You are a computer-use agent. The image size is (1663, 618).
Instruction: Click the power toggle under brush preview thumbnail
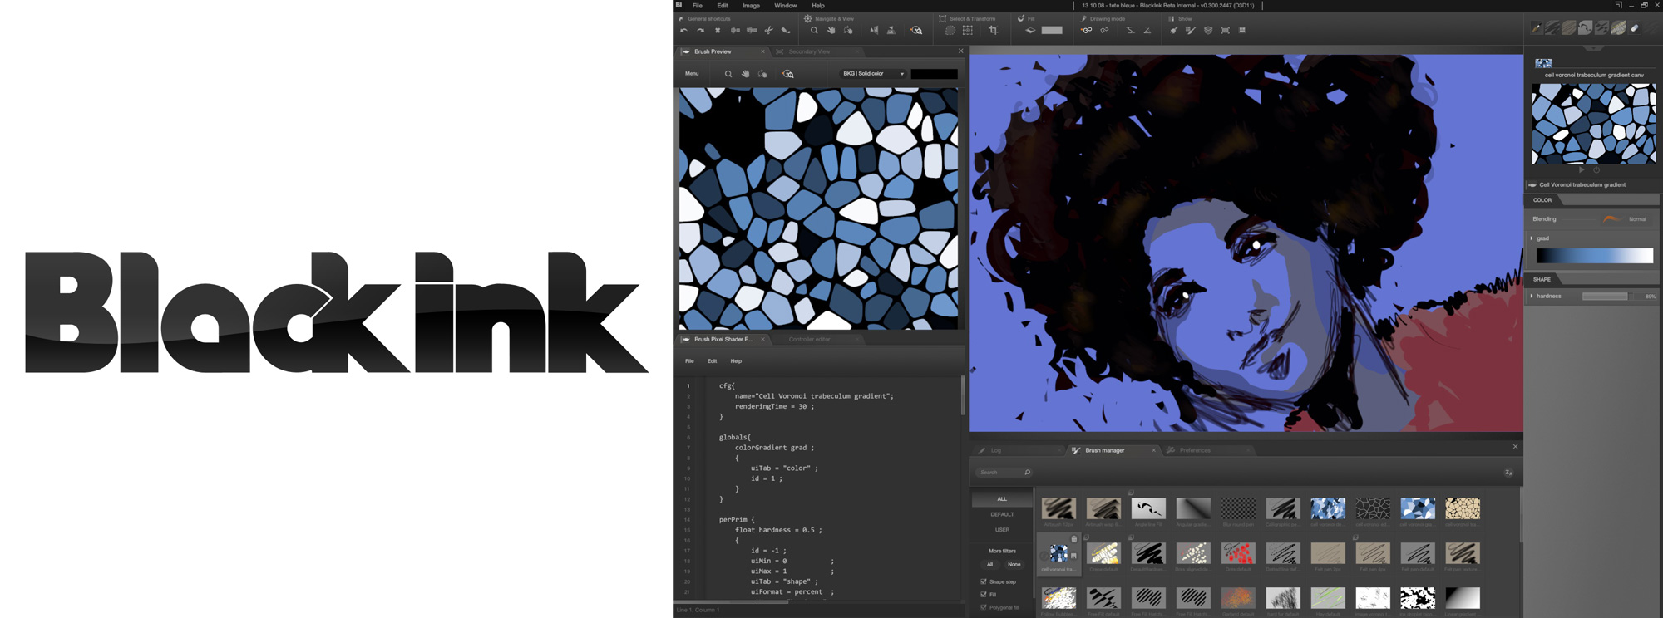[1596, 169]
